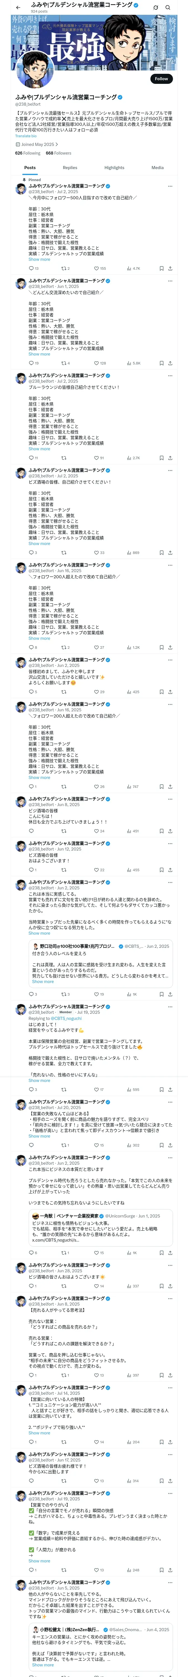
Task: Open the three-dot menu on Jun 1 post
Action: coord(170,281)
